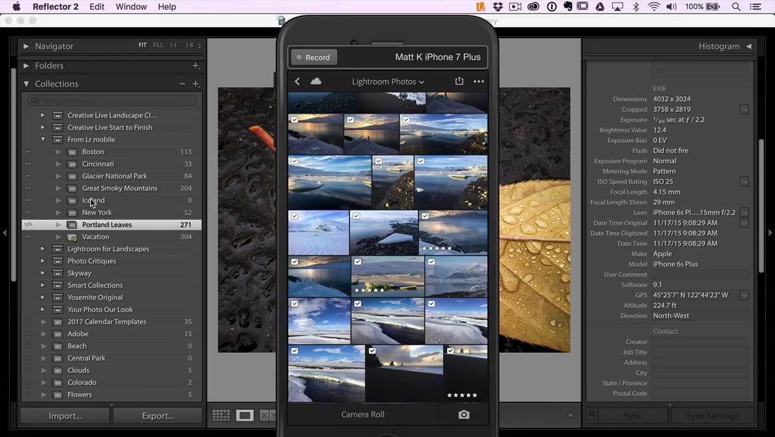Tap Camera Roll at phone bottom
Viewport: 775px width, 437px height.
coord(363,414)
